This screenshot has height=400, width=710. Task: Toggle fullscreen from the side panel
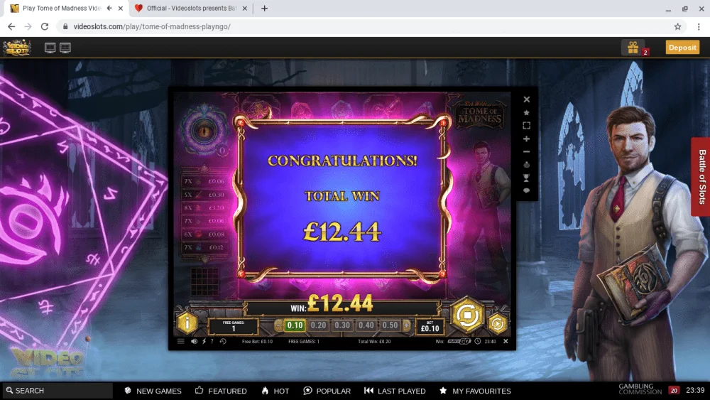pyautogui.click(x=526, y=126)
